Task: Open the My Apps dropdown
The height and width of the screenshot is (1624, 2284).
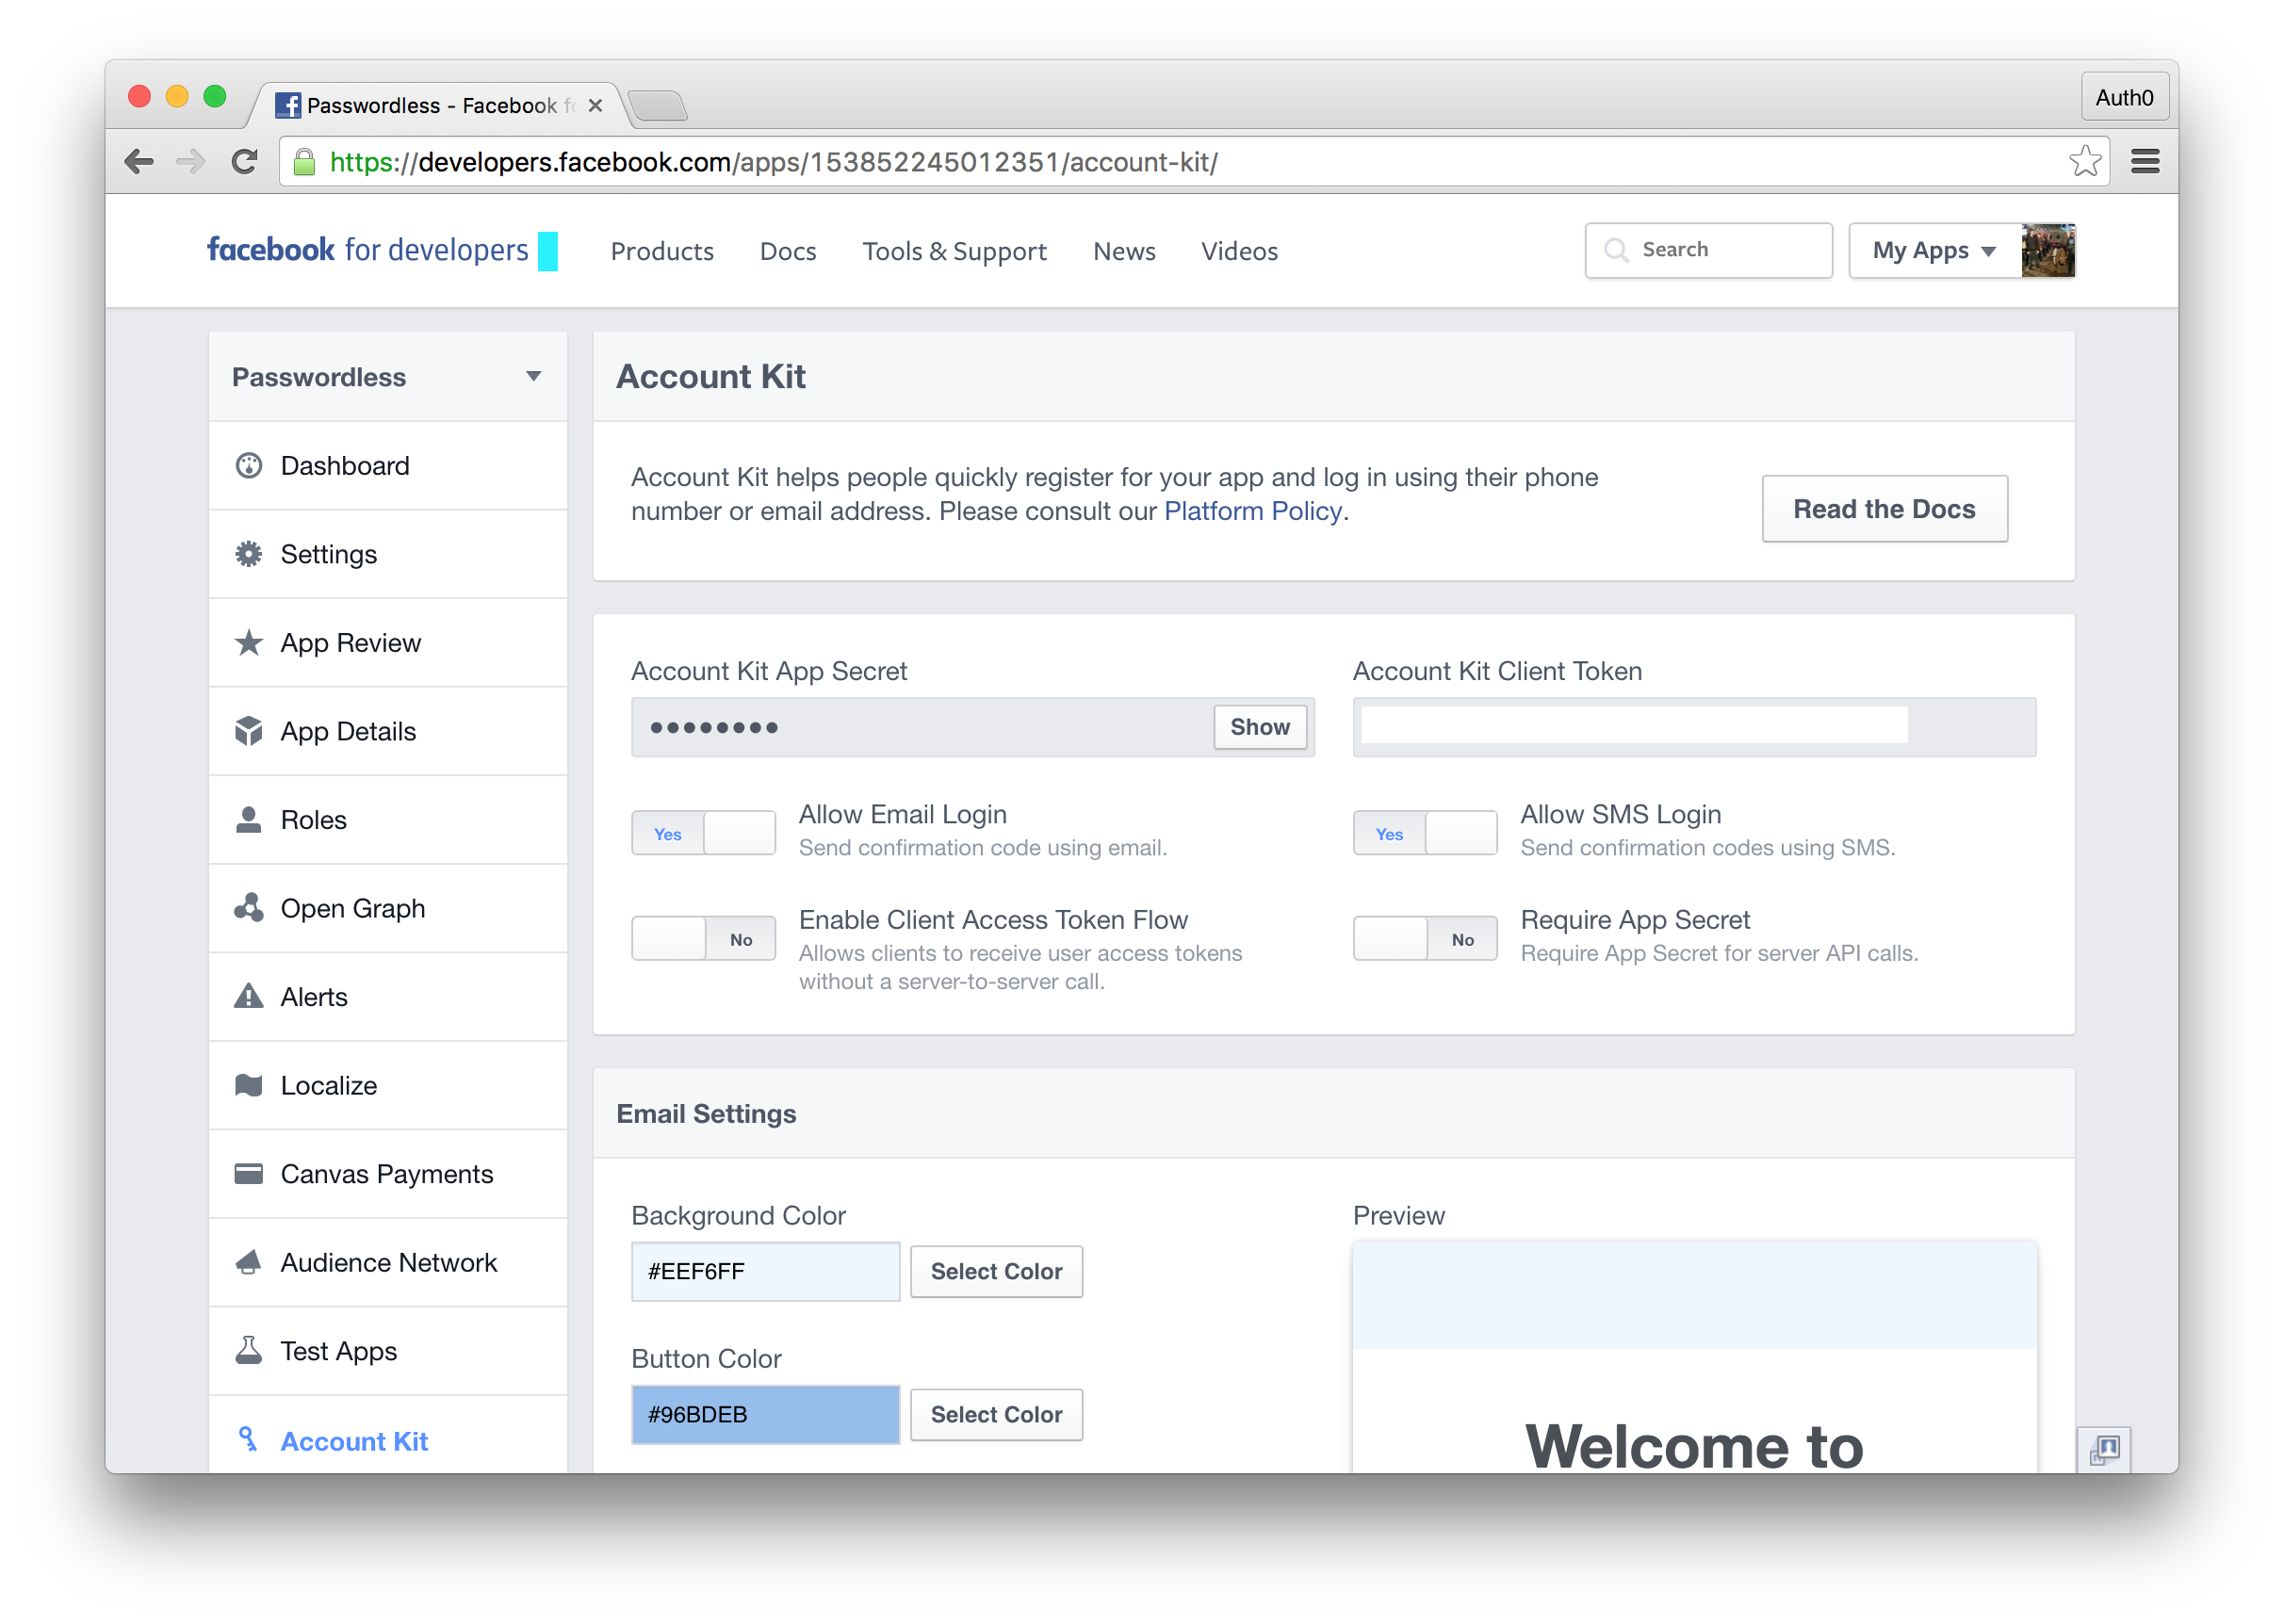Action: point(1933,251)
